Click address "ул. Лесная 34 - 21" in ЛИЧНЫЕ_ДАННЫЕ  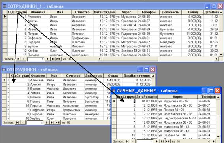[x=177, y=109]
